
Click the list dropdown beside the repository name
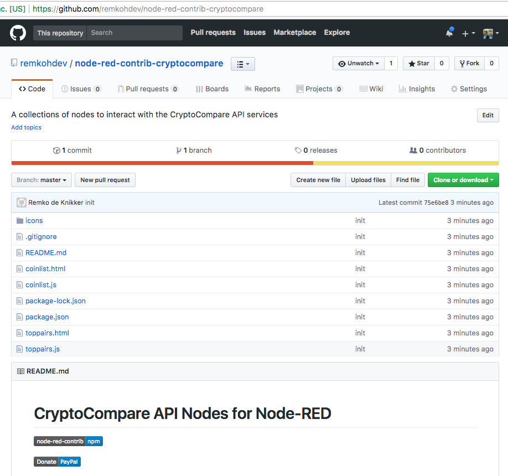pos(243,64)
